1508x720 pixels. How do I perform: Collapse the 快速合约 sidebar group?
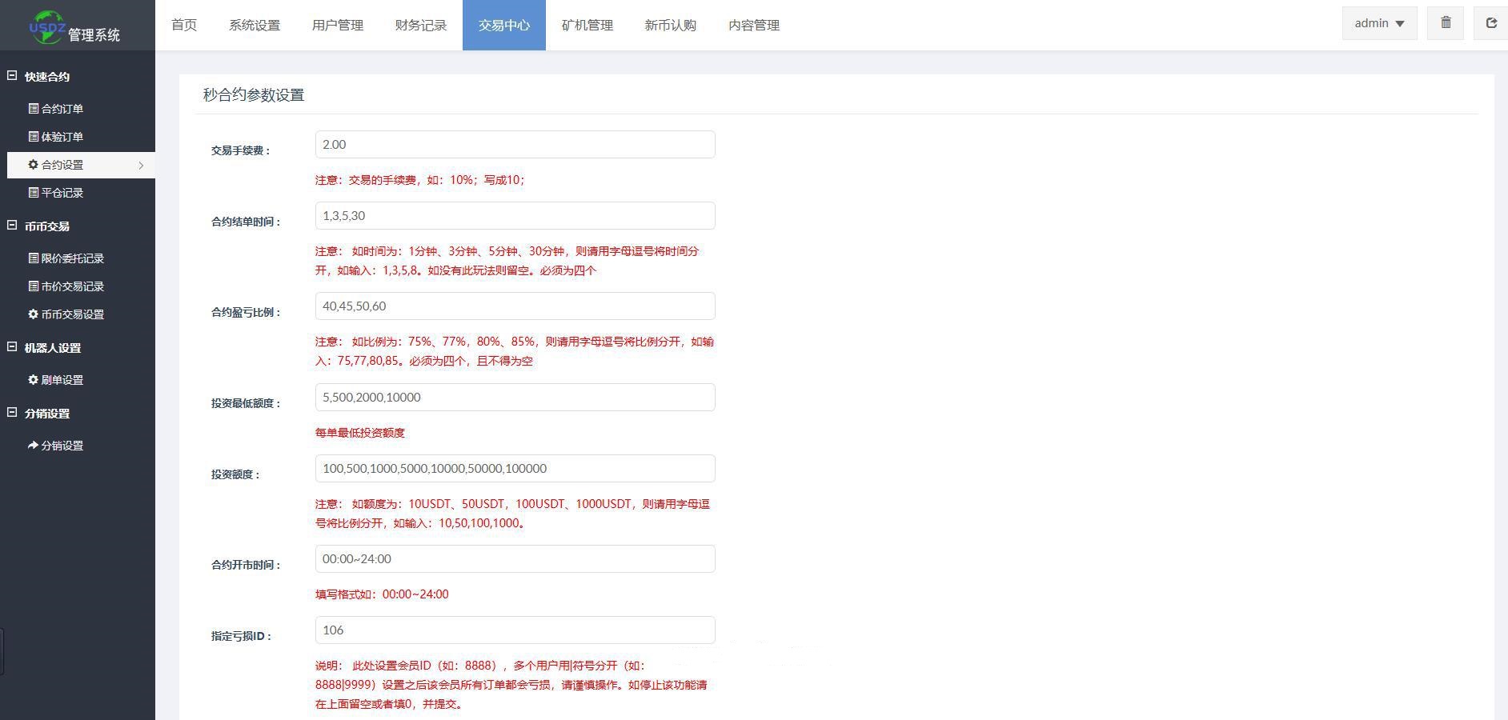(12, 76)
